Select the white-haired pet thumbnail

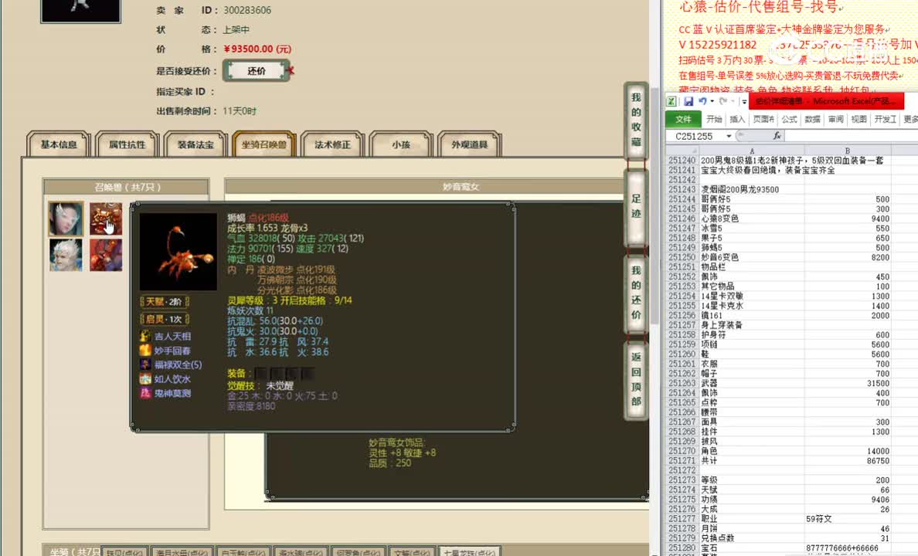pyautogui.click(x=66, y=255)
